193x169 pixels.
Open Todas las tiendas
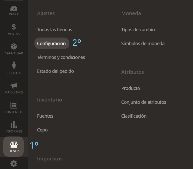(x=55, y=30)
